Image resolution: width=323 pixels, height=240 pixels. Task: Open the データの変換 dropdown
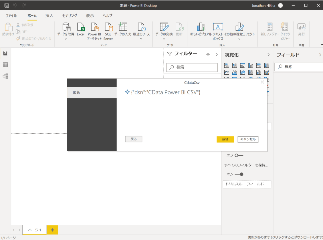164,39
